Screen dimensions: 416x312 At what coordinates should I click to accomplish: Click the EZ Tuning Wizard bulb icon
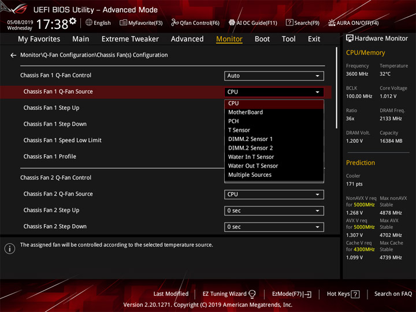point(252,294)
